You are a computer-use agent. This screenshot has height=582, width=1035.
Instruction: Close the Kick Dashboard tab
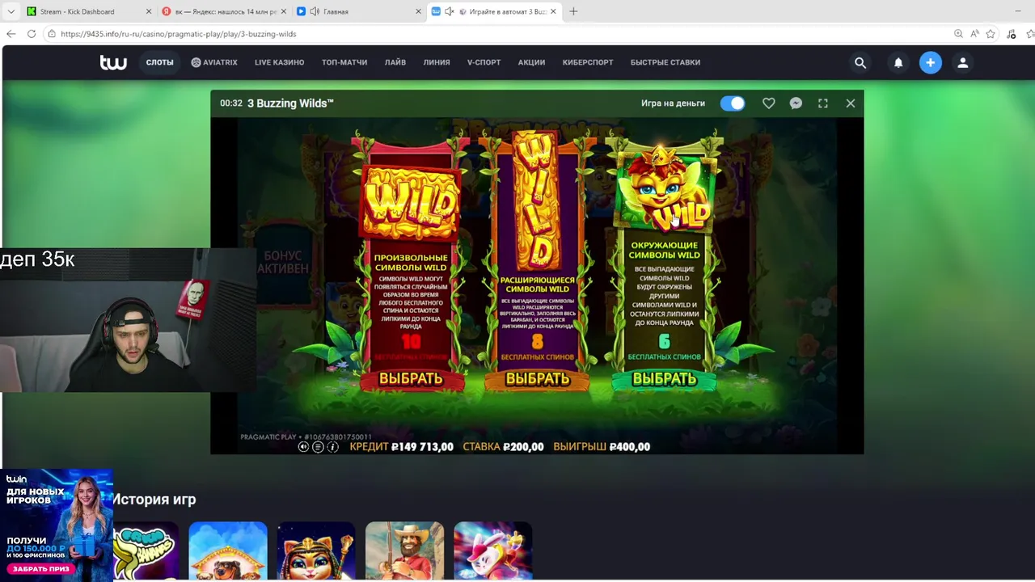click(149, 11)
